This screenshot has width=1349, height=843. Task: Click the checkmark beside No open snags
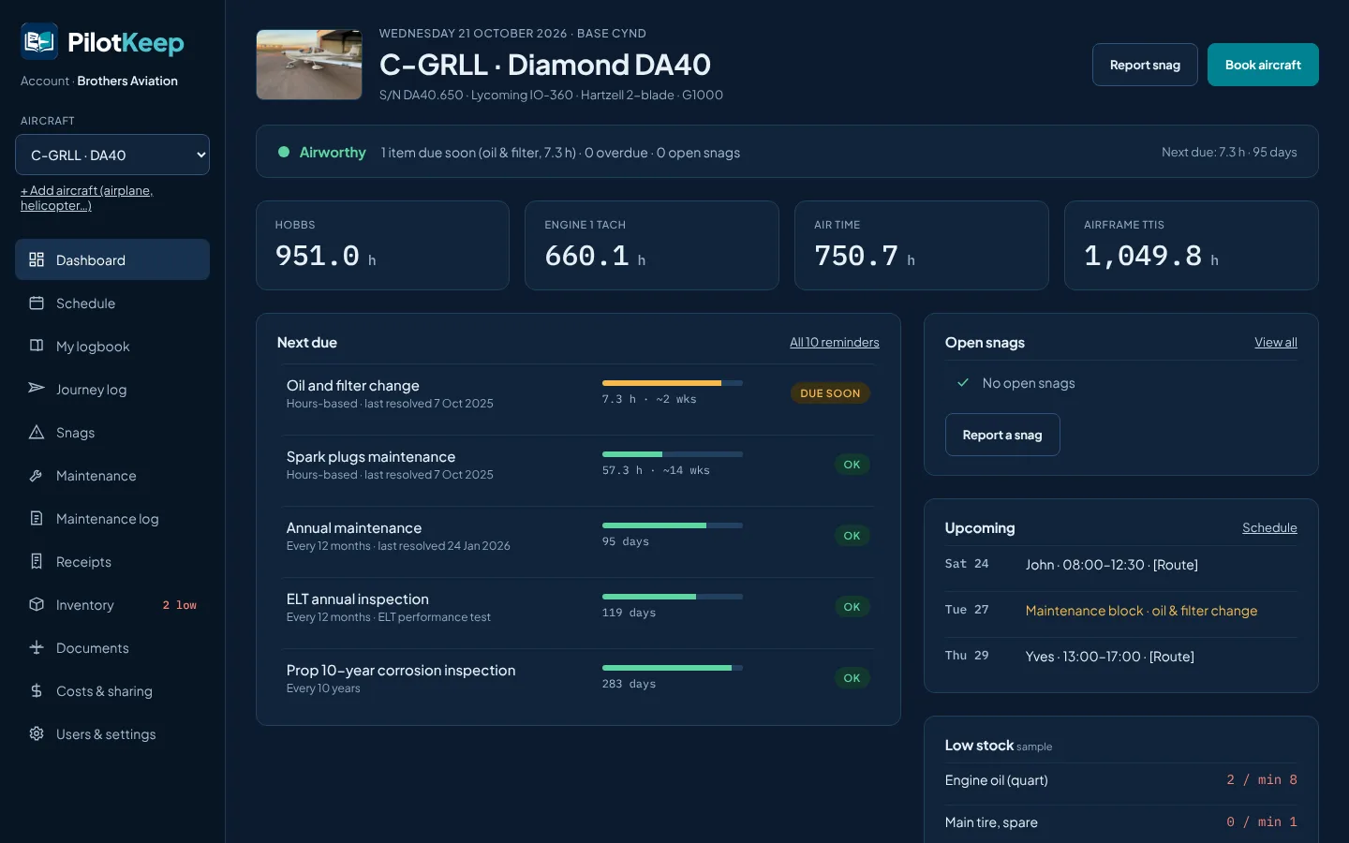[962, 382]
